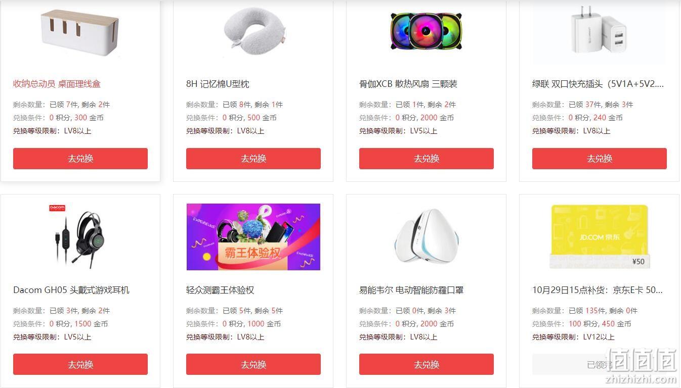
Task: Click the dual-port charger plug image
Action: tap(600, 30)
